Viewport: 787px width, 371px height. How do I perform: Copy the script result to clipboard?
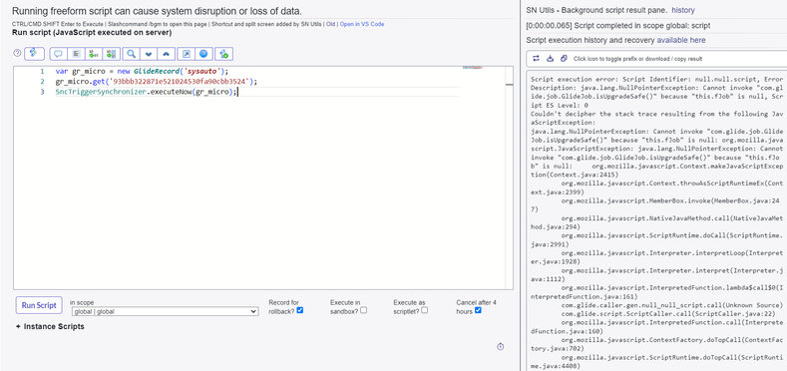point(564,59)
